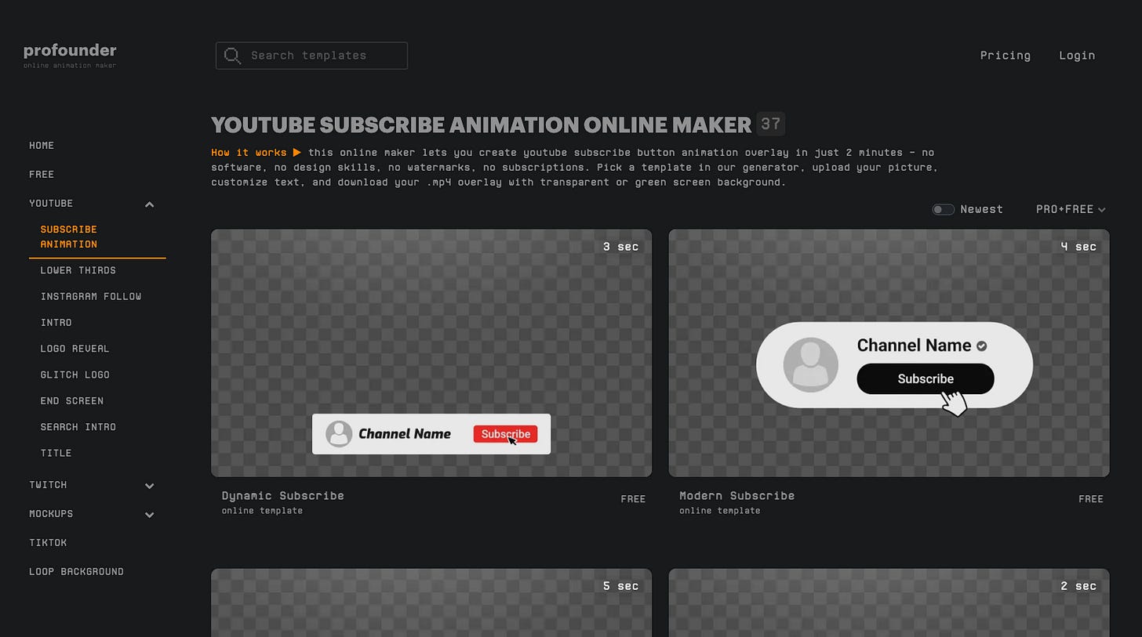Focus the Search templates field

click(x=311, y=56)
